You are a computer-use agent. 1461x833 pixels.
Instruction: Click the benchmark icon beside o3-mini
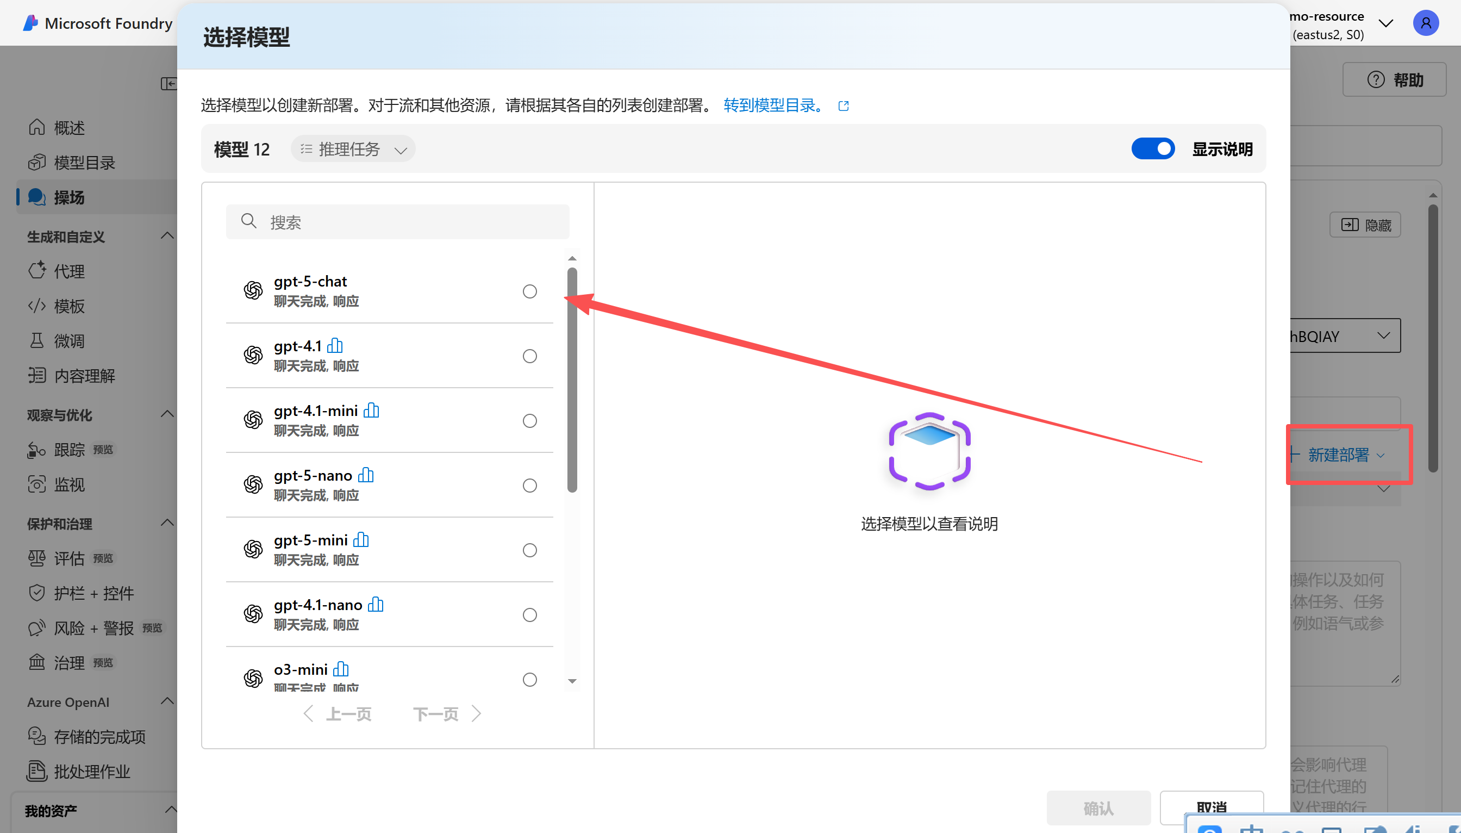point(341,669)
